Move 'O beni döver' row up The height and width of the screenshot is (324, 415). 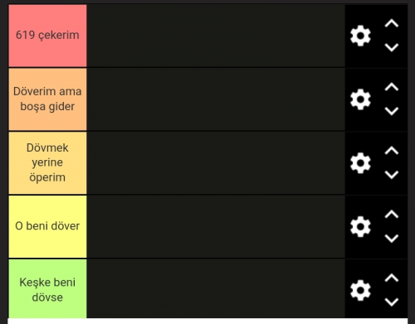392,215
